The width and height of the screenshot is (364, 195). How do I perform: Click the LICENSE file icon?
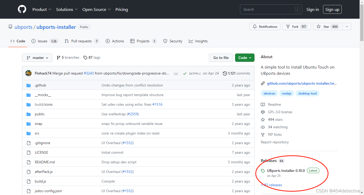(x=29, y=152)
